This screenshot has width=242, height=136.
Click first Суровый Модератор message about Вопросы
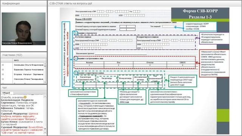tap(19, 116)
